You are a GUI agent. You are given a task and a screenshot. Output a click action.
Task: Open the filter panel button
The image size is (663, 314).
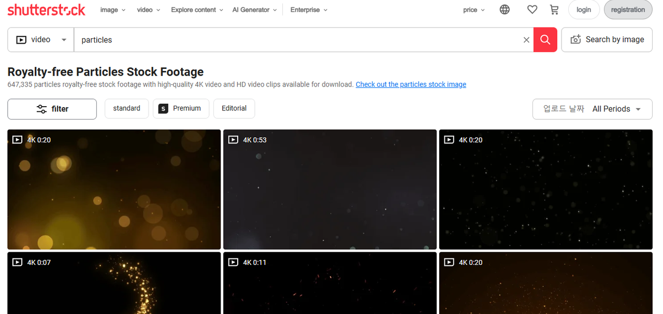(x=52, y=109)
